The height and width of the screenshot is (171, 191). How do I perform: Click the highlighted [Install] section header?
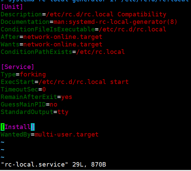18,127
